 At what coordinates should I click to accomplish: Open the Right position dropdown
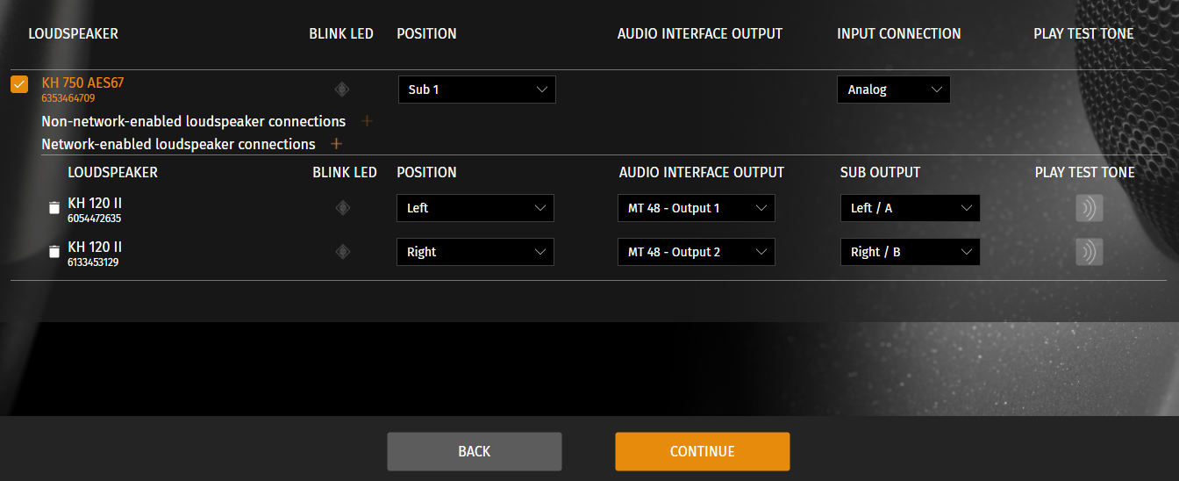tap(475, 252)
